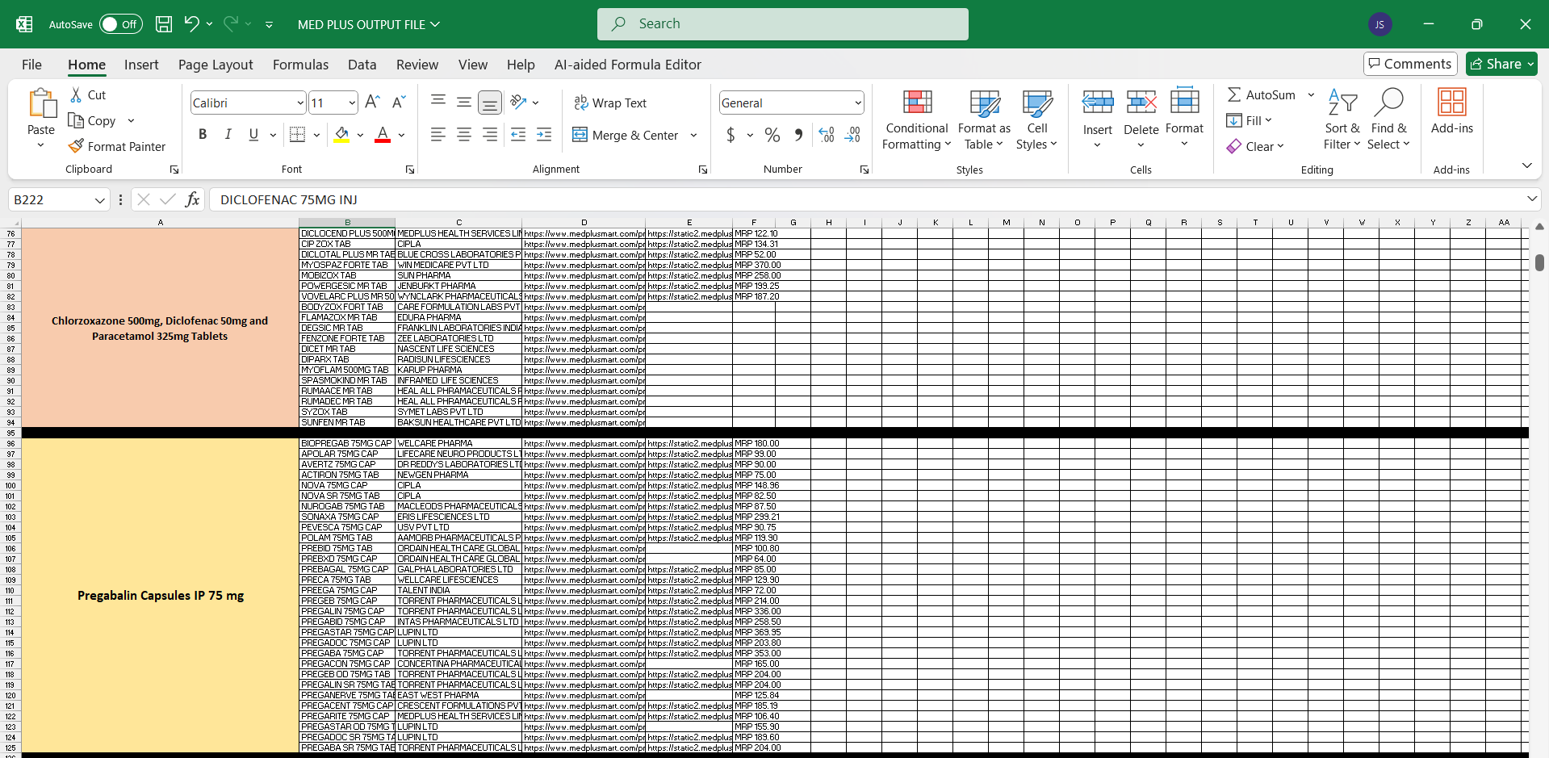Click the Save icon in title bar

(x=164, y=24)
